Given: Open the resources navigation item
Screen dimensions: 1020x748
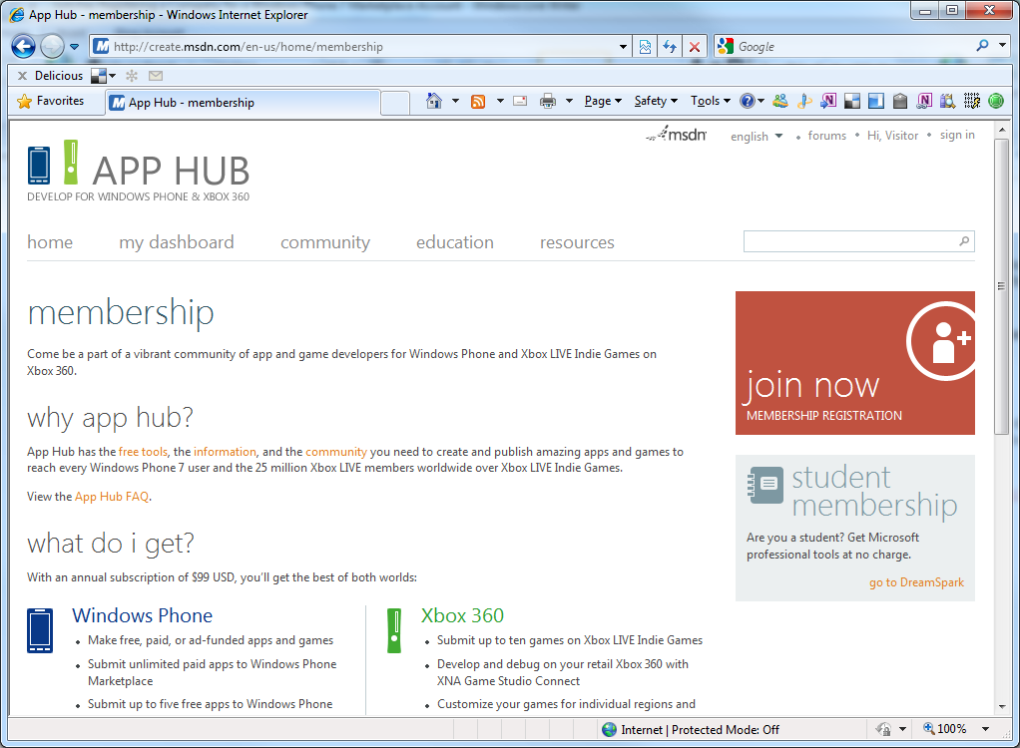Looking at the screenshot, I should pos(577,242).
